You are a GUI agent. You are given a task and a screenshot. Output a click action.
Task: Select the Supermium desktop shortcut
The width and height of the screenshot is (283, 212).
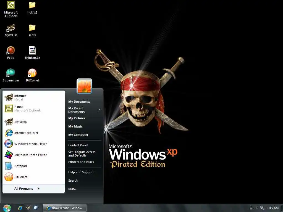[11, 75]
